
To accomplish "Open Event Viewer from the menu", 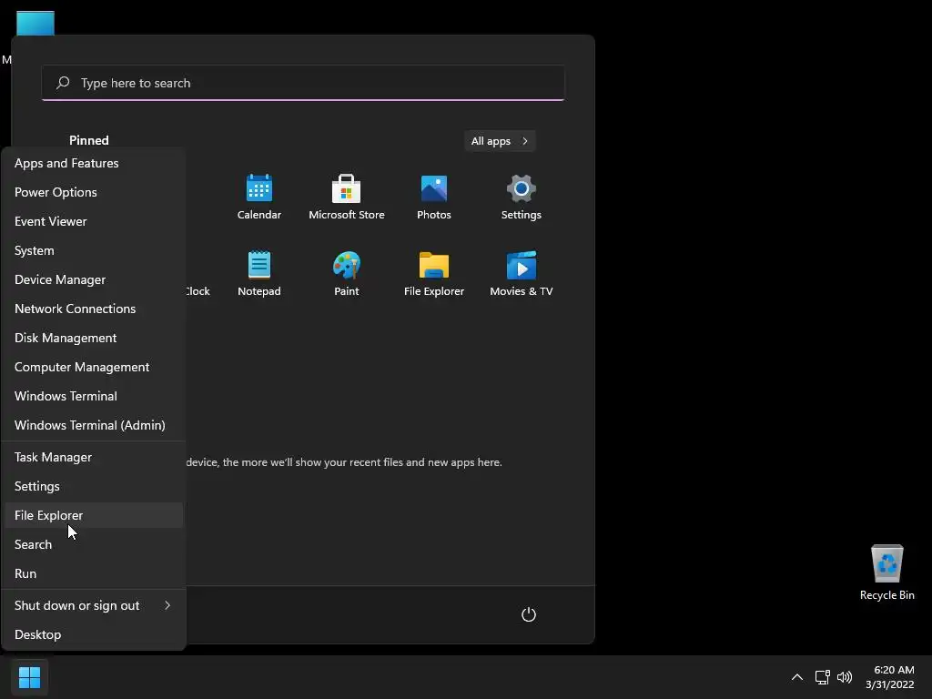I will [x=94, y=221].
